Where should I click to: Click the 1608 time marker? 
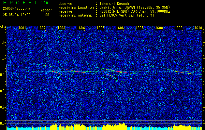tap(159, 28)
